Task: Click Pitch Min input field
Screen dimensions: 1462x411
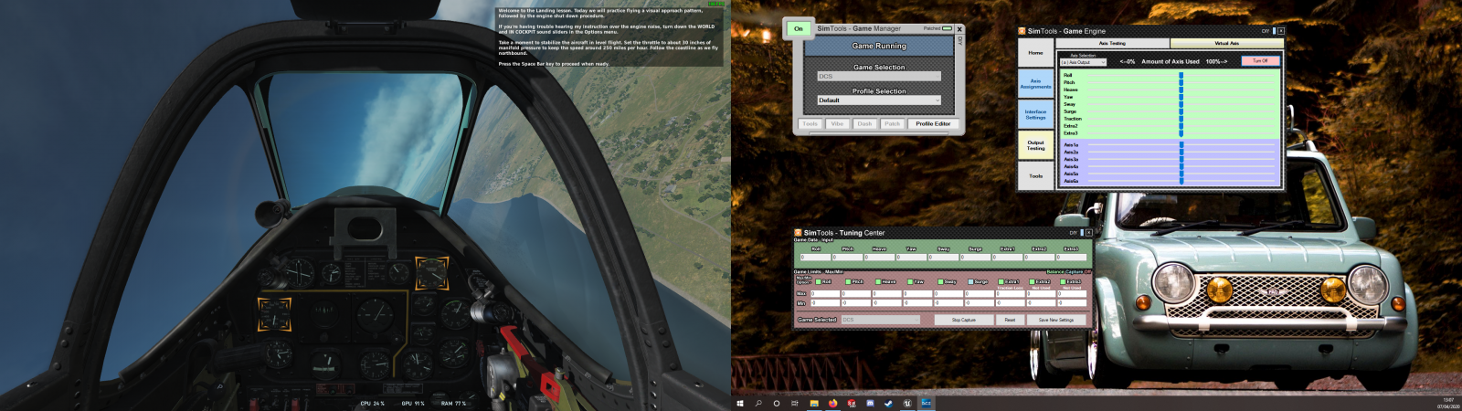Action: 856,302
